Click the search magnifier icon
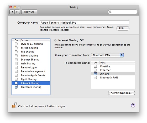Image resolution: width=147 pixels, height=123 pixels. (110, 12)
